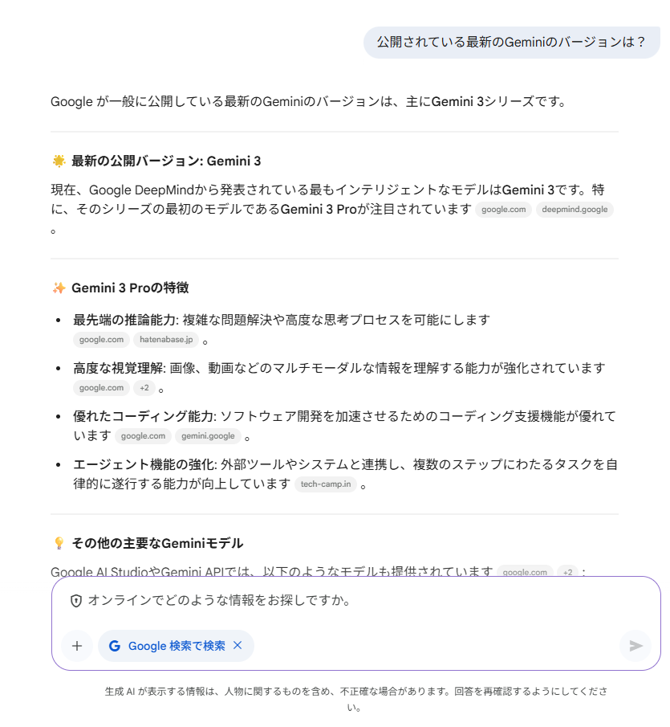670x727 pixels.
Task: Expand the +2 sources chip under その他の主要なGeminiモデル
Action: pyautogui.click(x=567, y=573)
